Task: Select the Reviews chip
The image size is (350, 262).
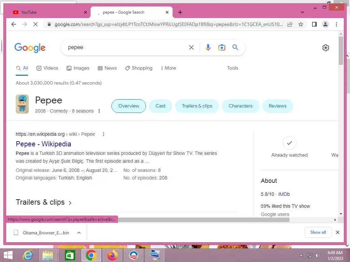Action: click(278, 106)
